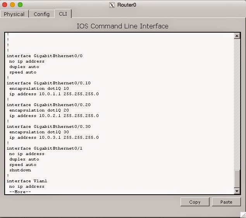Click the Router0 window title
This screenshot has height=218, width=246.
pos(127,5)
